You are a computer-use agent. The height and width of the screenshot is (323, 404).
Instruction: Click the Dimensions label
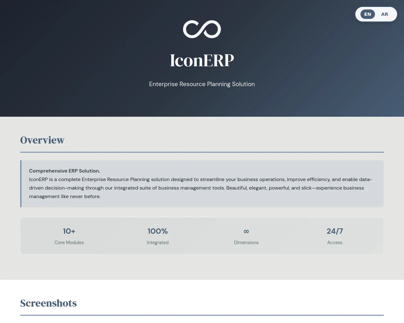246,243
